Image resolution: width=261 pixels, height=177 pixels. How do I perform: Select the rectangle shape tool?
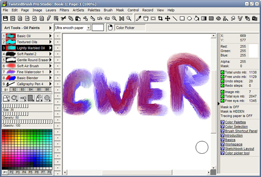(182, 18)
